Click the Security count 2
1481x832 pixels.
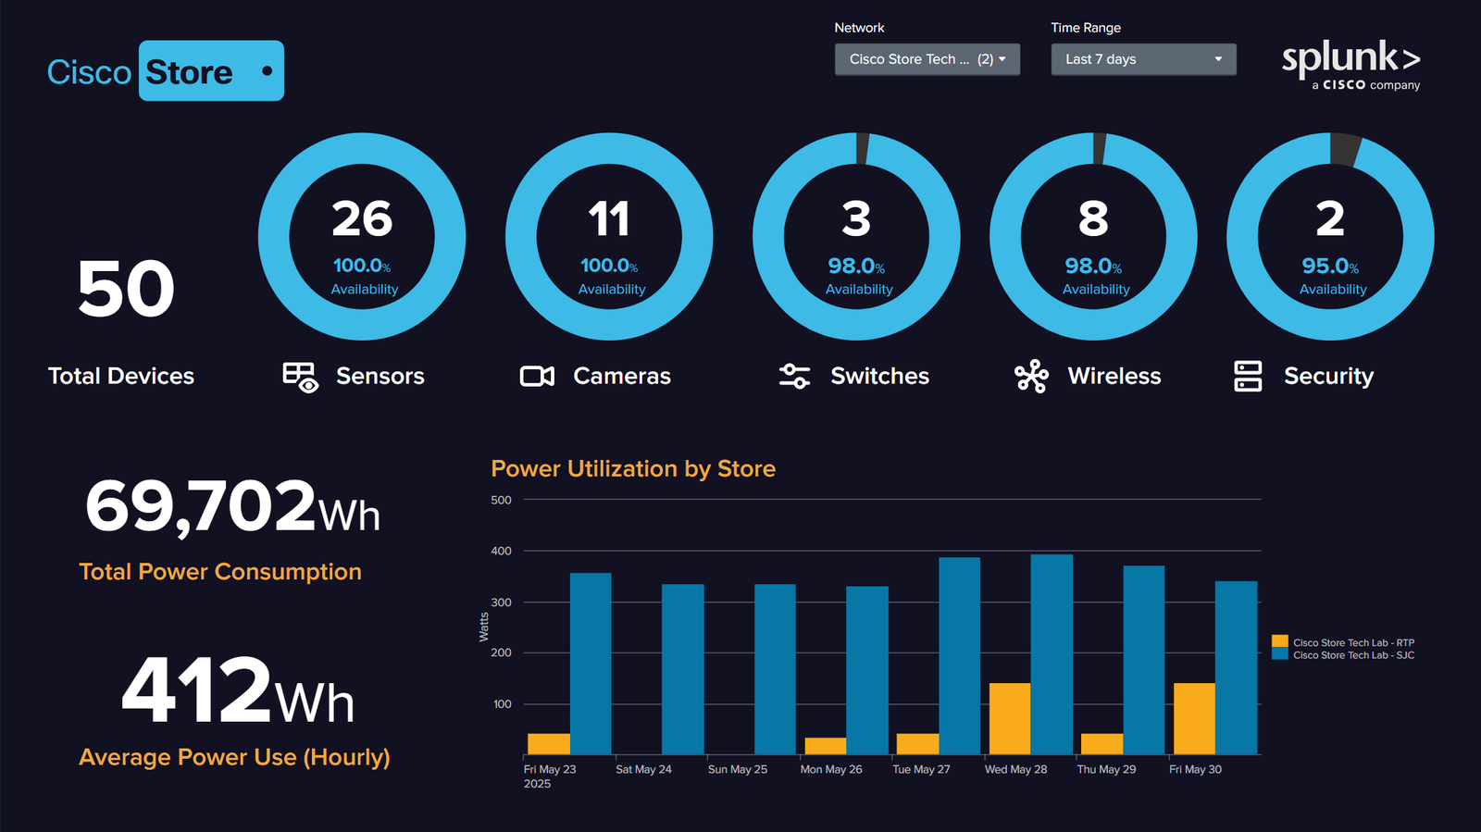tap(1330, 219)
